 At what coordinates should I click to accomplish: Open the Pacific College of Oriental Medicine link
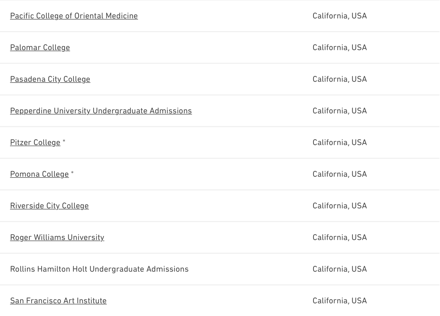click(x=74, y=16)
